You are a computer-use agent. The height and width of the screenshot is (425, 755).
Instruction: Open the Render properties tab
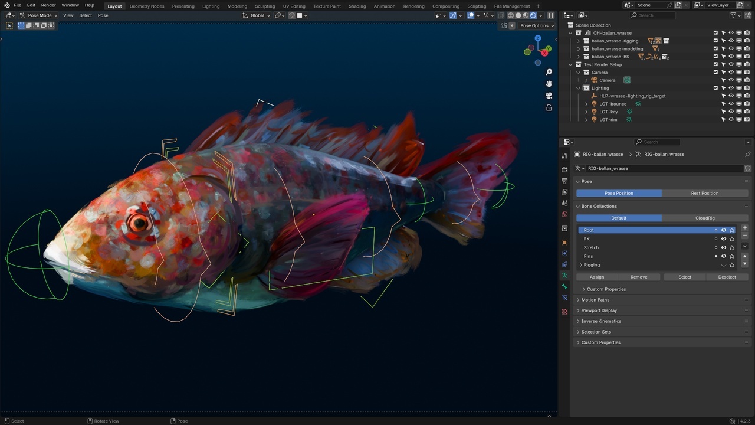564,169
